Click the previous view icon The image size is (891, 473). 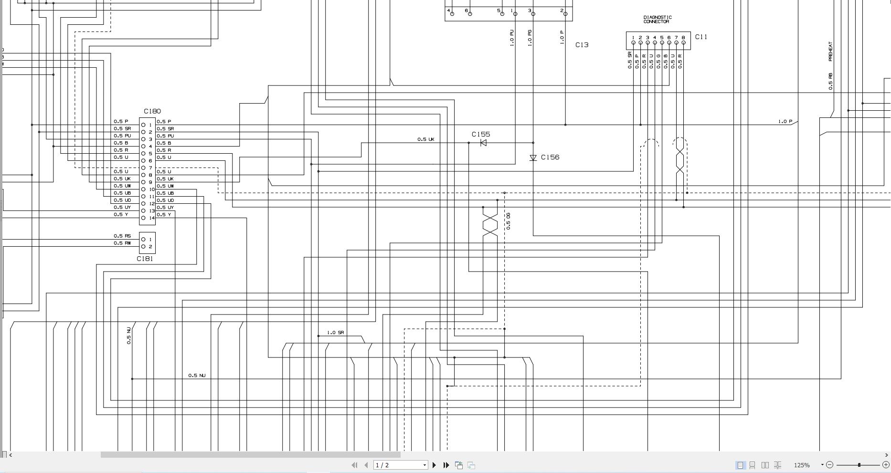click(x=459, y=465)
